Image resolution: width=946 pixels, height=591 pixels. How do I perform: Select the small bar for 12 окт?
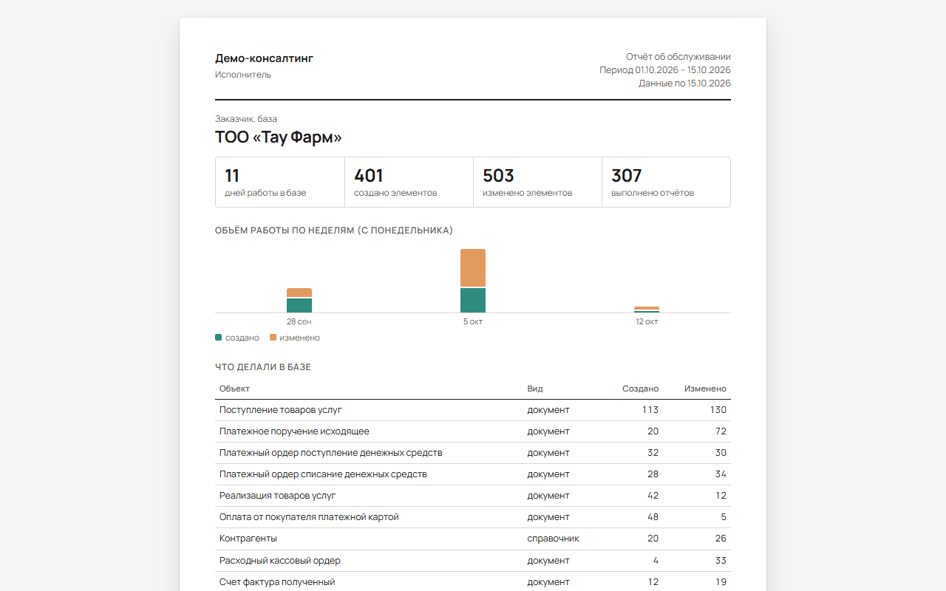pyautogui.click(x=647, y=310)
